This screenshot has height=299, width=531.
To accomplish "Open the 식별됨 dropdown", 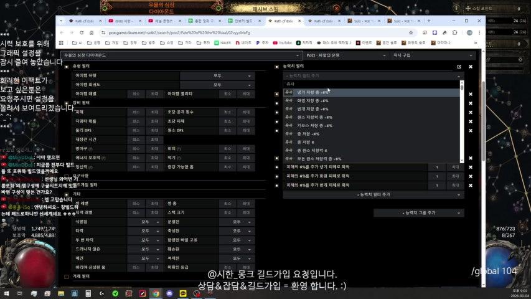I will tap(145, 222).
